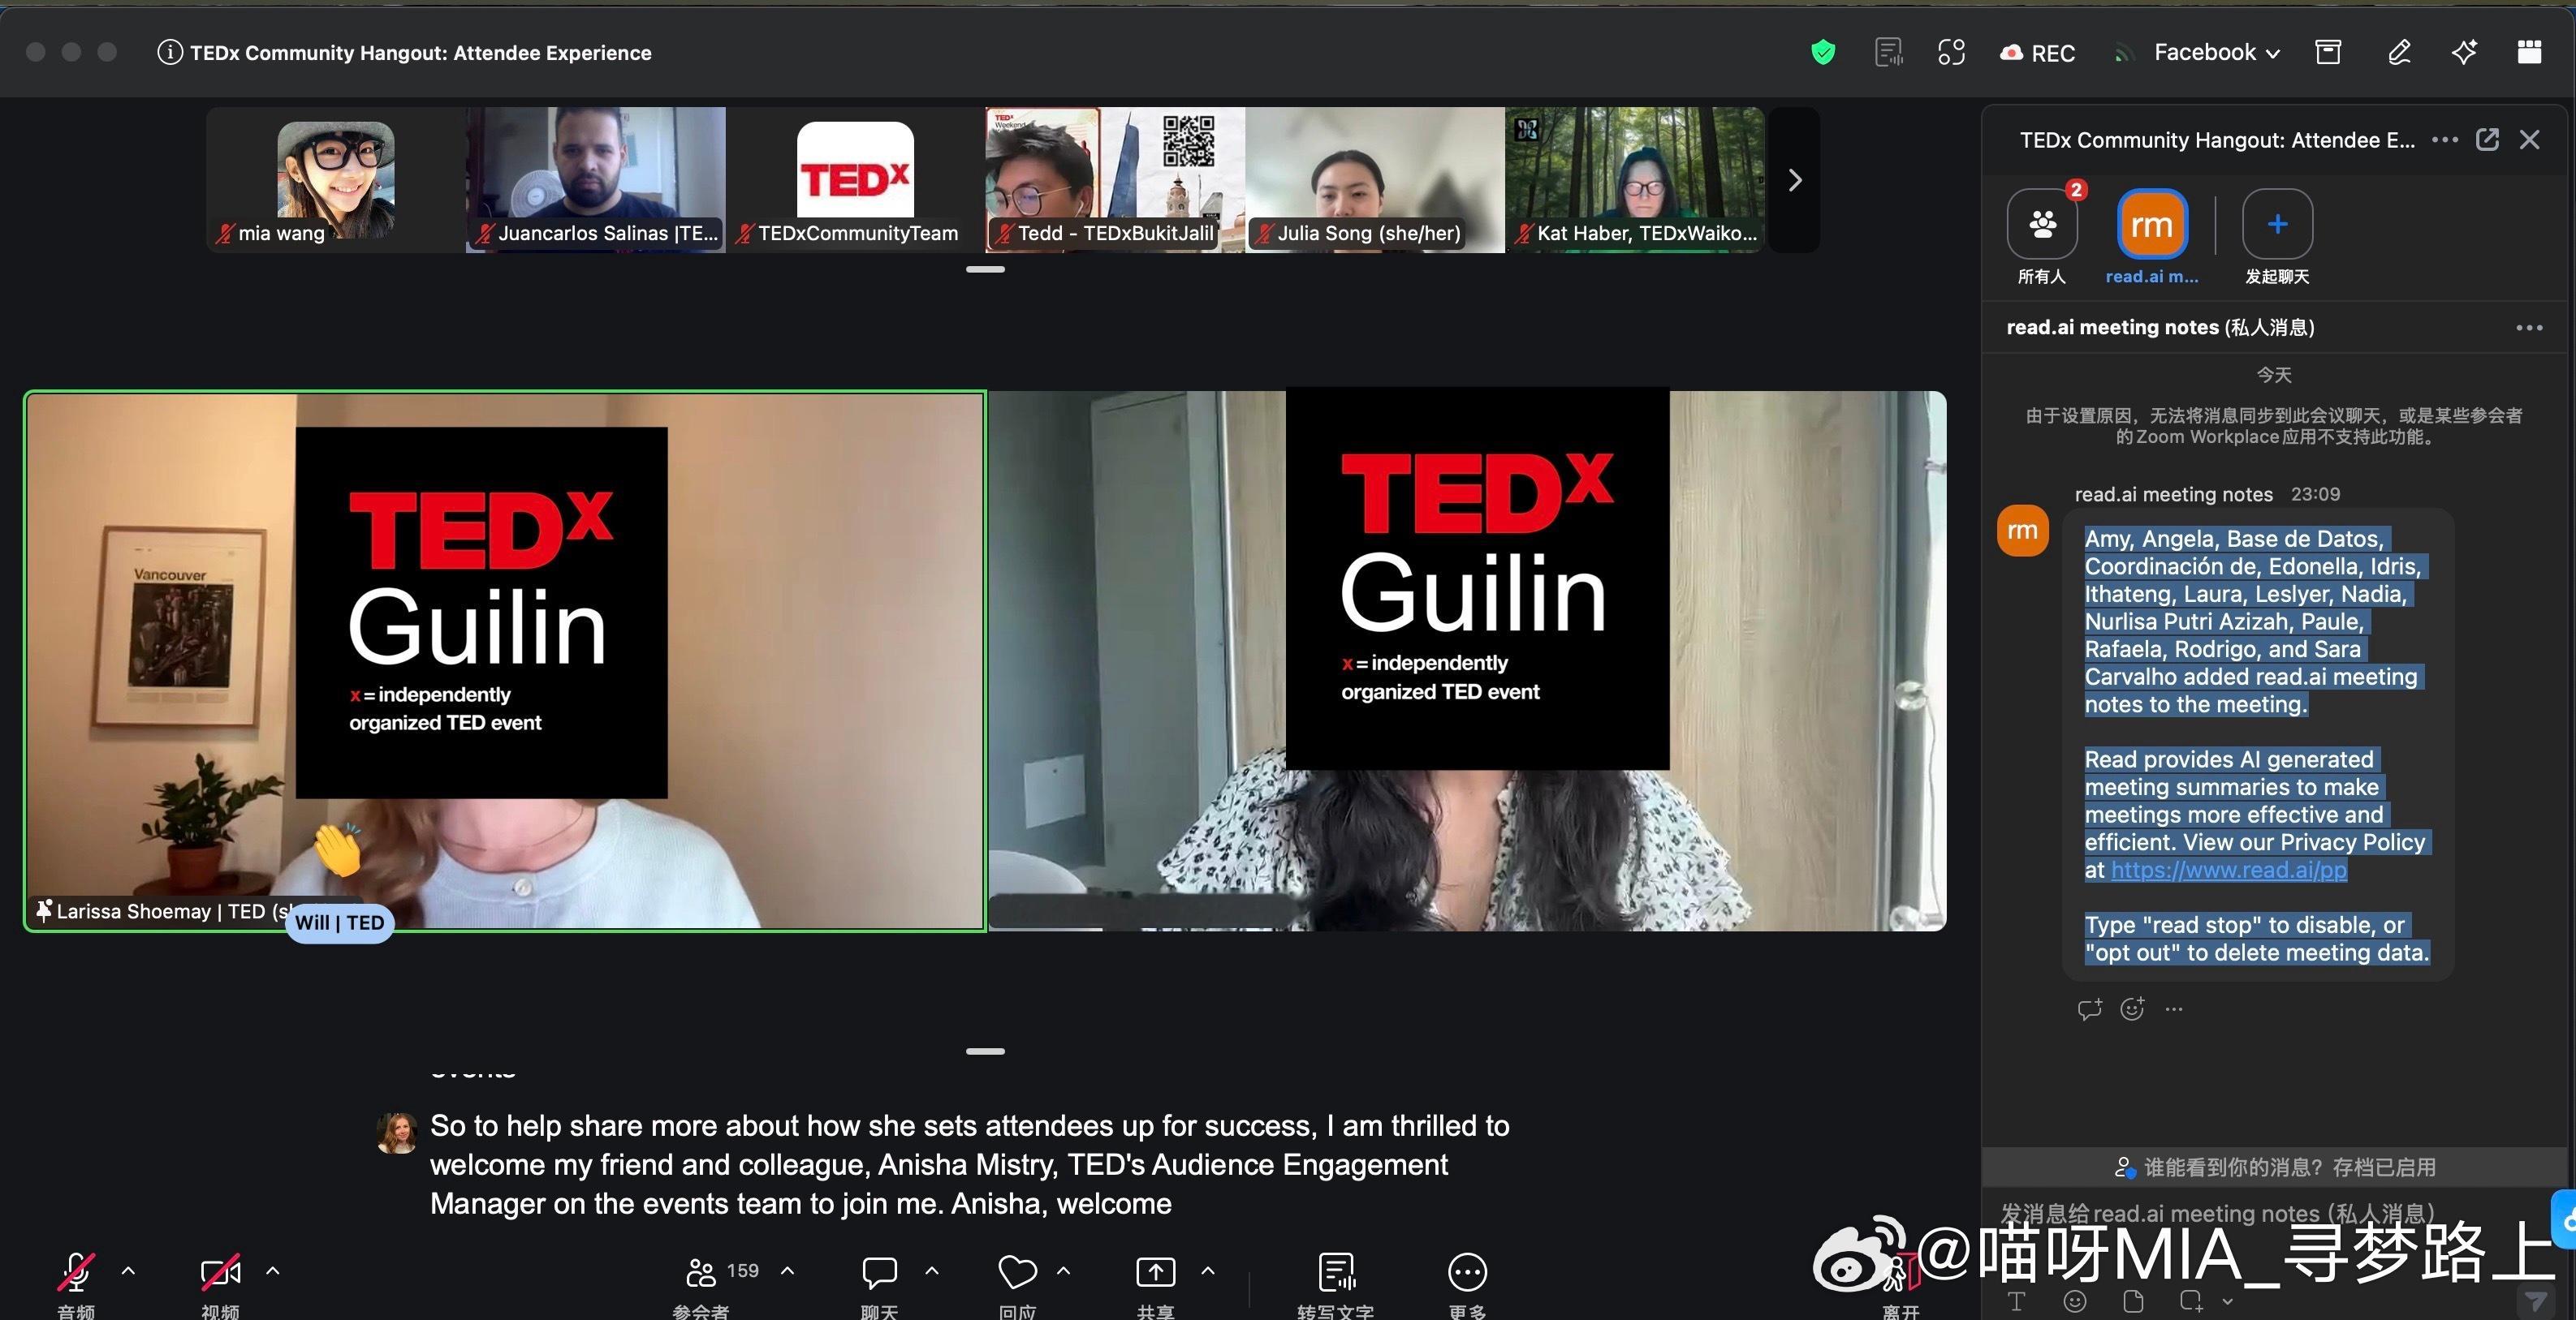Select Juancarlos Salinas video thumbnail
The image size is (2576, 1320).
pyautogui.click(x=596, y=180)
